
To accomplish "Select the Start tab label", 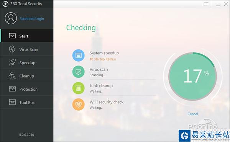I will (x=24, y=36).
